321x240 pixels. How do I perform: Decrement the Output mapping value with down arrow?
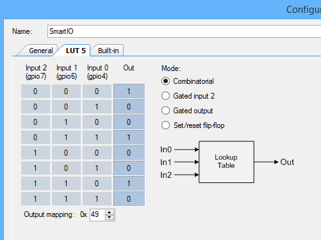pos(110,218)
